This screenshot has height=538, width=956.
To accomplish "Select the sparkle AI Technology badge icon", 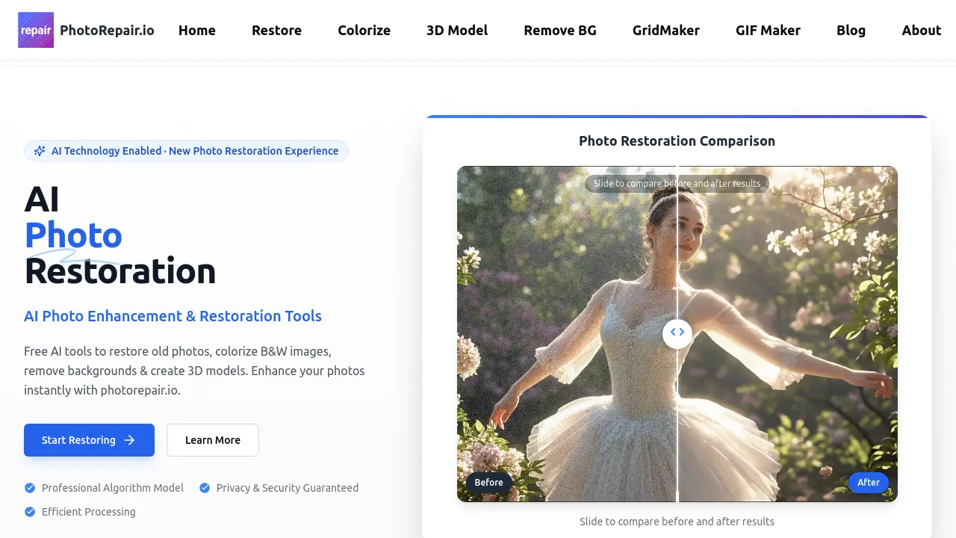I will [x=40, y=150].
